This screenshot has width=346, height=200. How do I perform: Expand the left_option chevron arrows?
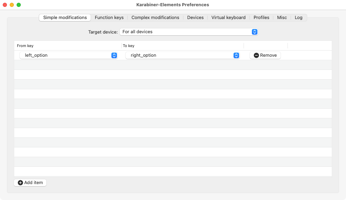tap(114, 55)
